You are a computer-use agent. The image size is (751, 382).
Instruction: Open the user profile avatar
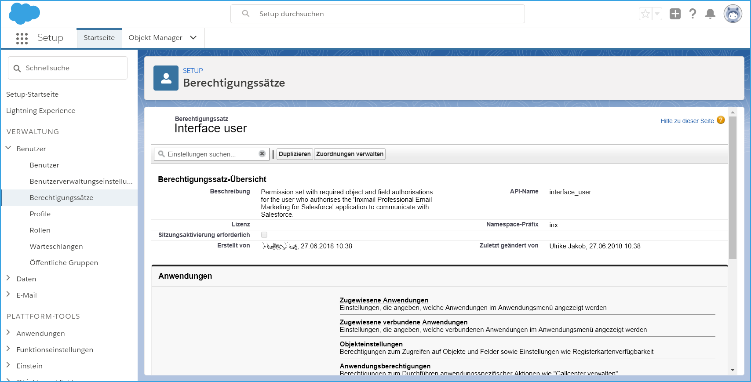click(733, 14)
